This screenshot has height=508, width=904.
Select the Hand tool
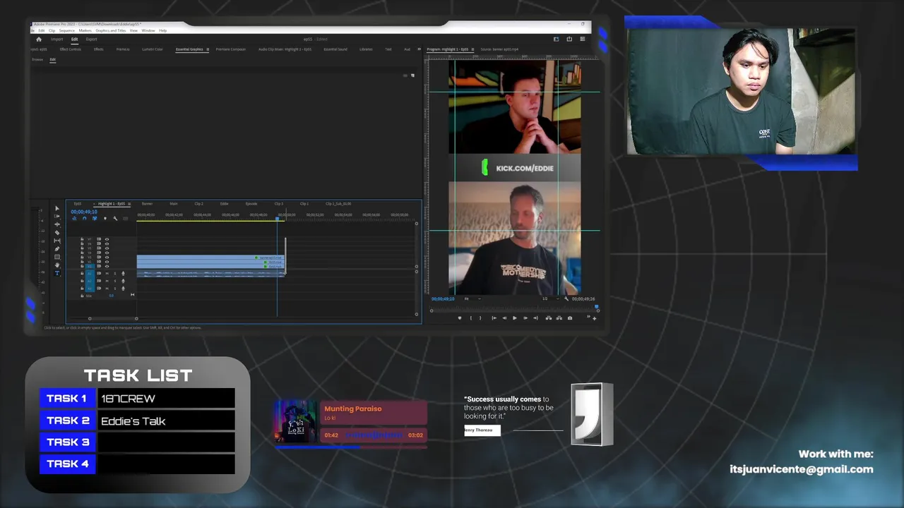coord(57,265)
